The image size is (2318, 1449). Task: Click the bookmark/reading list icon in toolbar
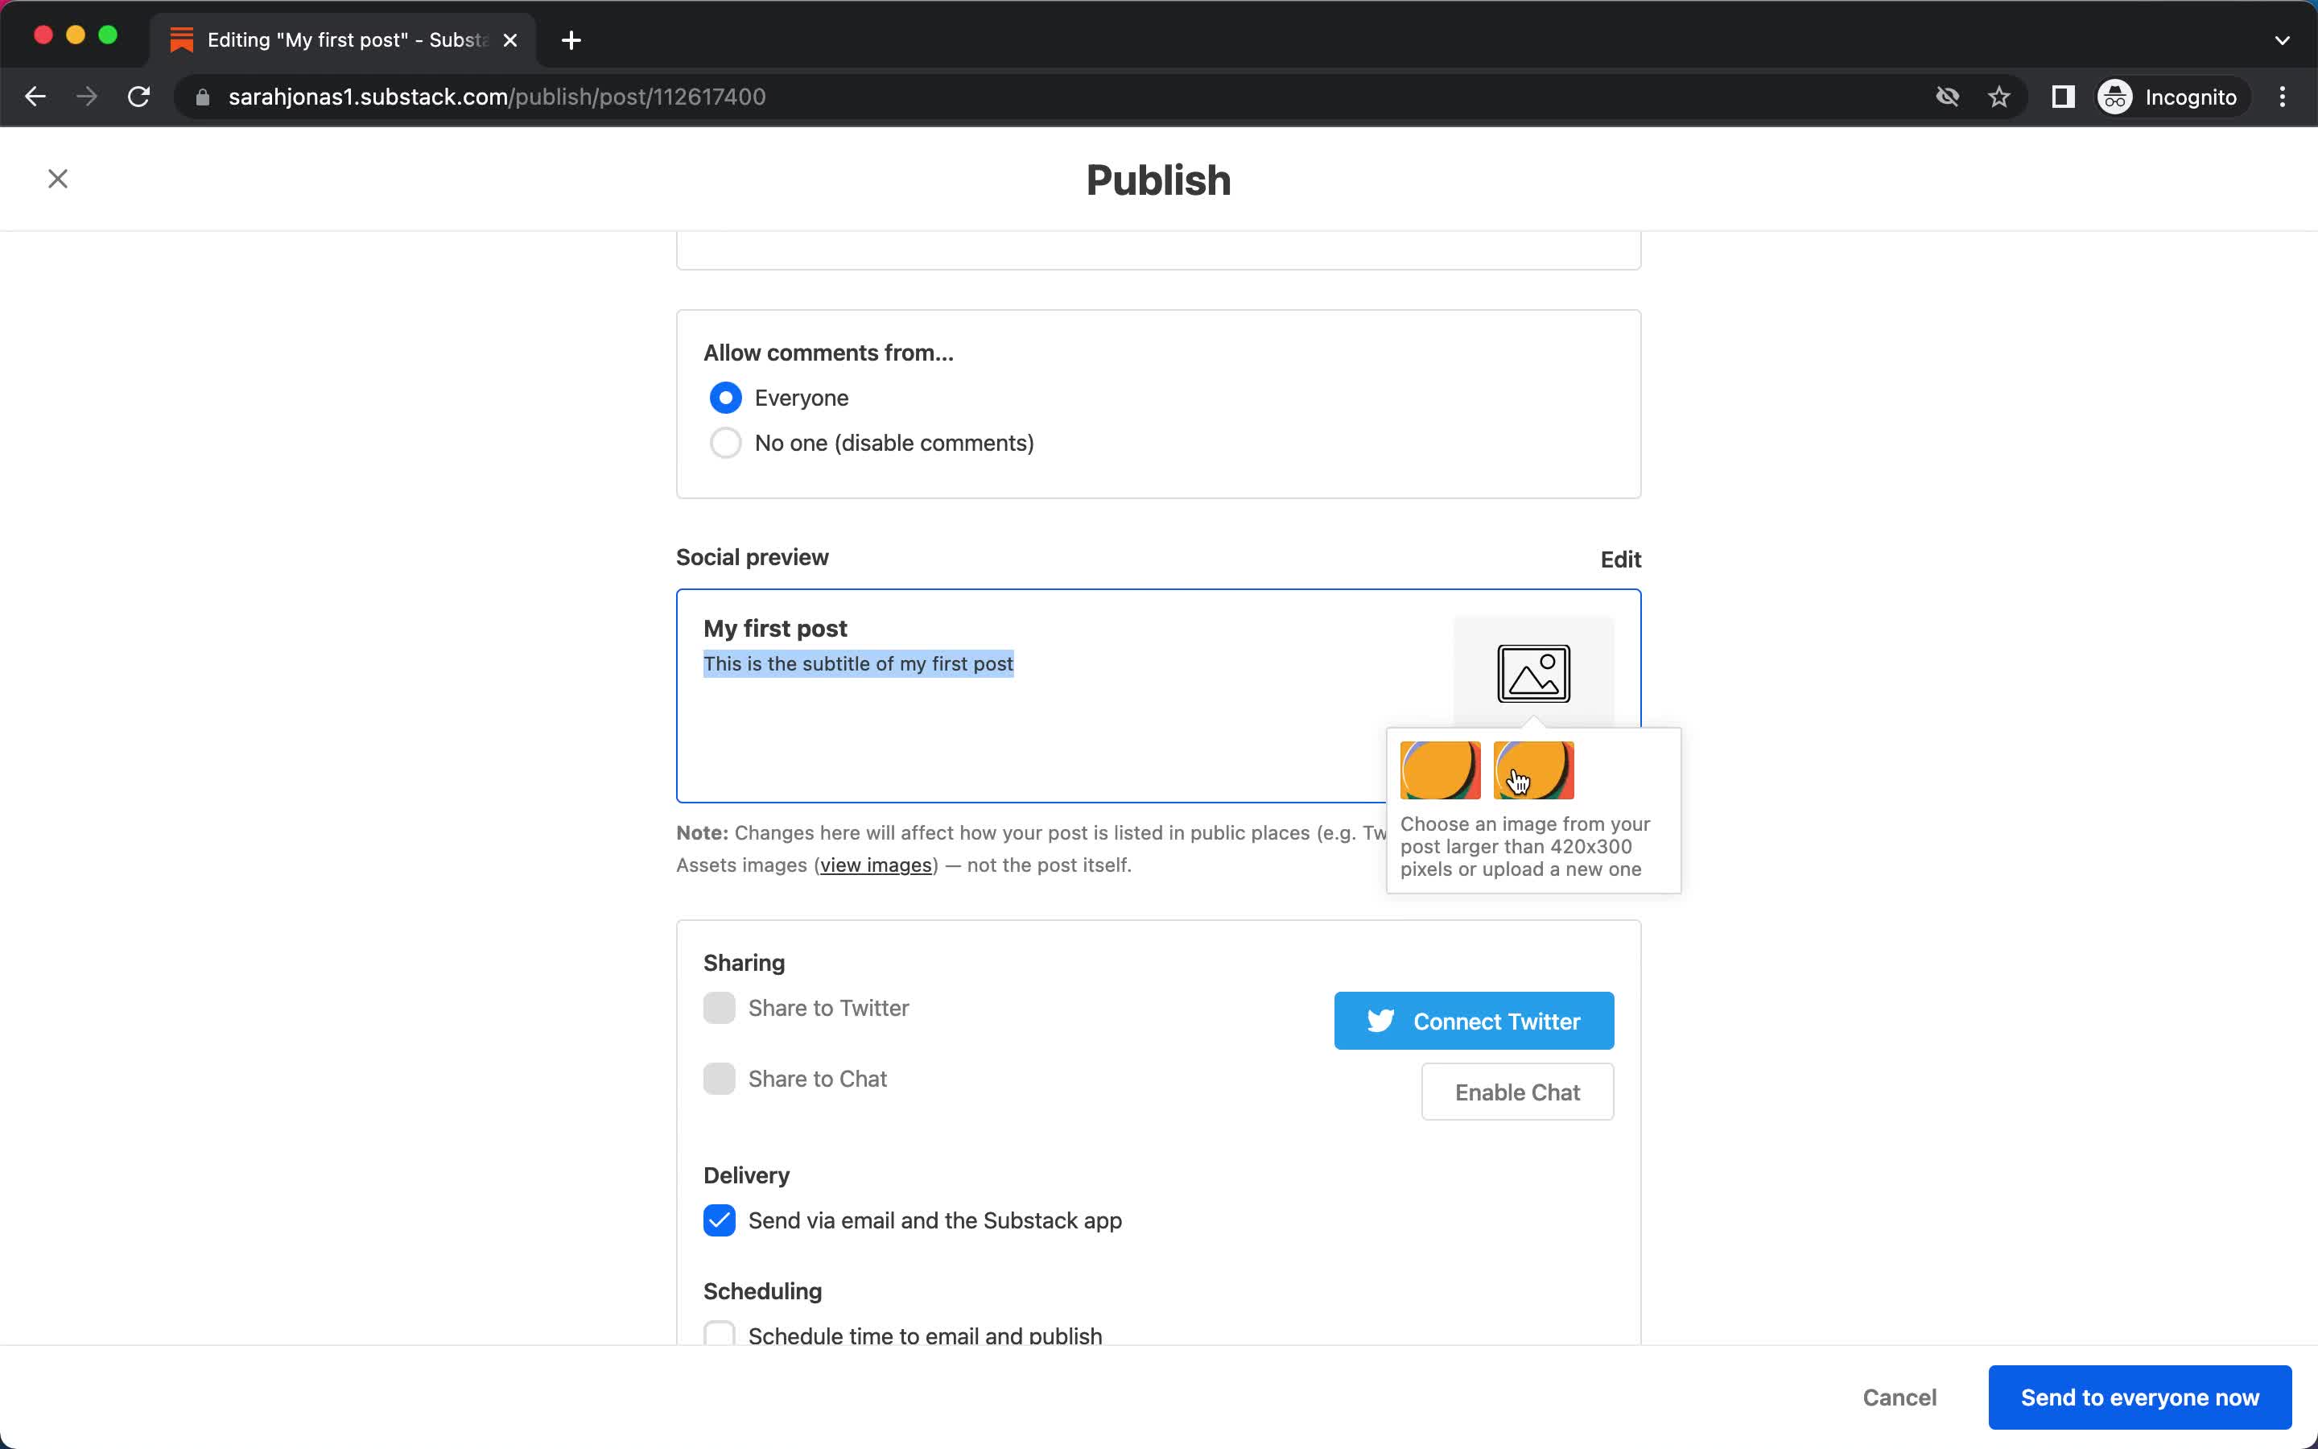pos(2061,97)
